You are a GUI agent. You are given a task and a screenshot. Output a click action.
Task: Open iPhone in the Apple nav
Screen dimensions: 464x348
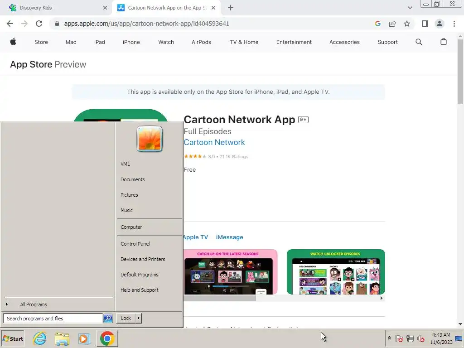131,42
